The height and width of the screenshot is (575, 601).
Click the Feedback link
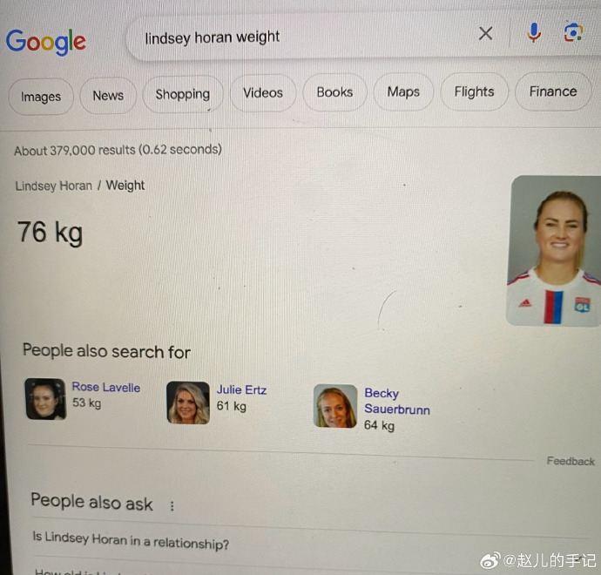571,461
